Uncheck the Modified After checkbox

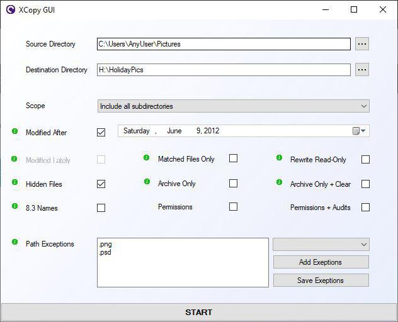[101, 132]
